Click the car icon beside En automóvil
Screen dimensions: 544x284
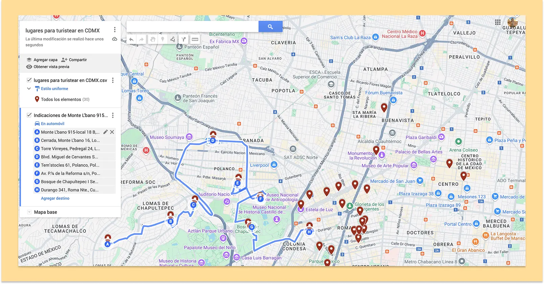tap(37, 124)
